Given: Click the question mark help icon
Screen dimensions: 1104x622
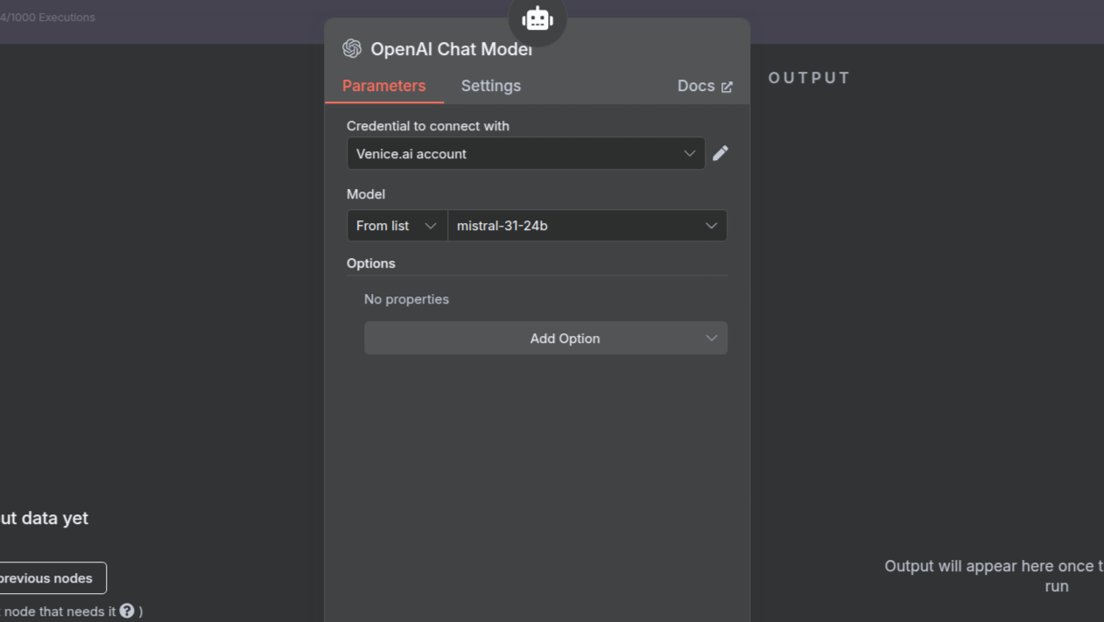Looking at the screenshot, I should (x=127, y=611).
